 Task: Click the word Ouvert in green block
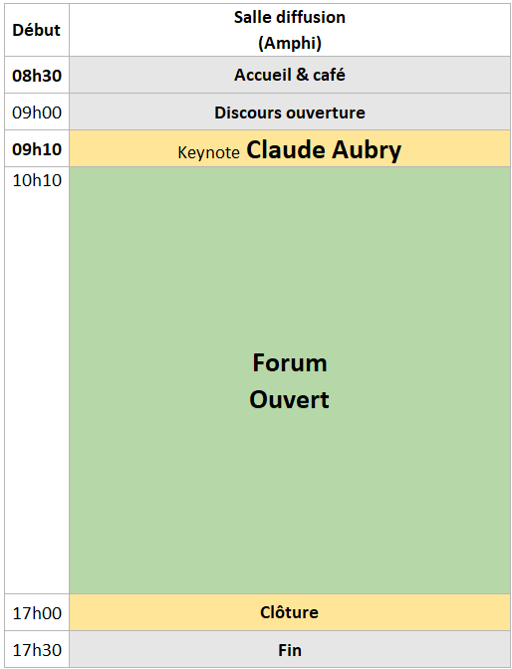[x=290, y=400]
